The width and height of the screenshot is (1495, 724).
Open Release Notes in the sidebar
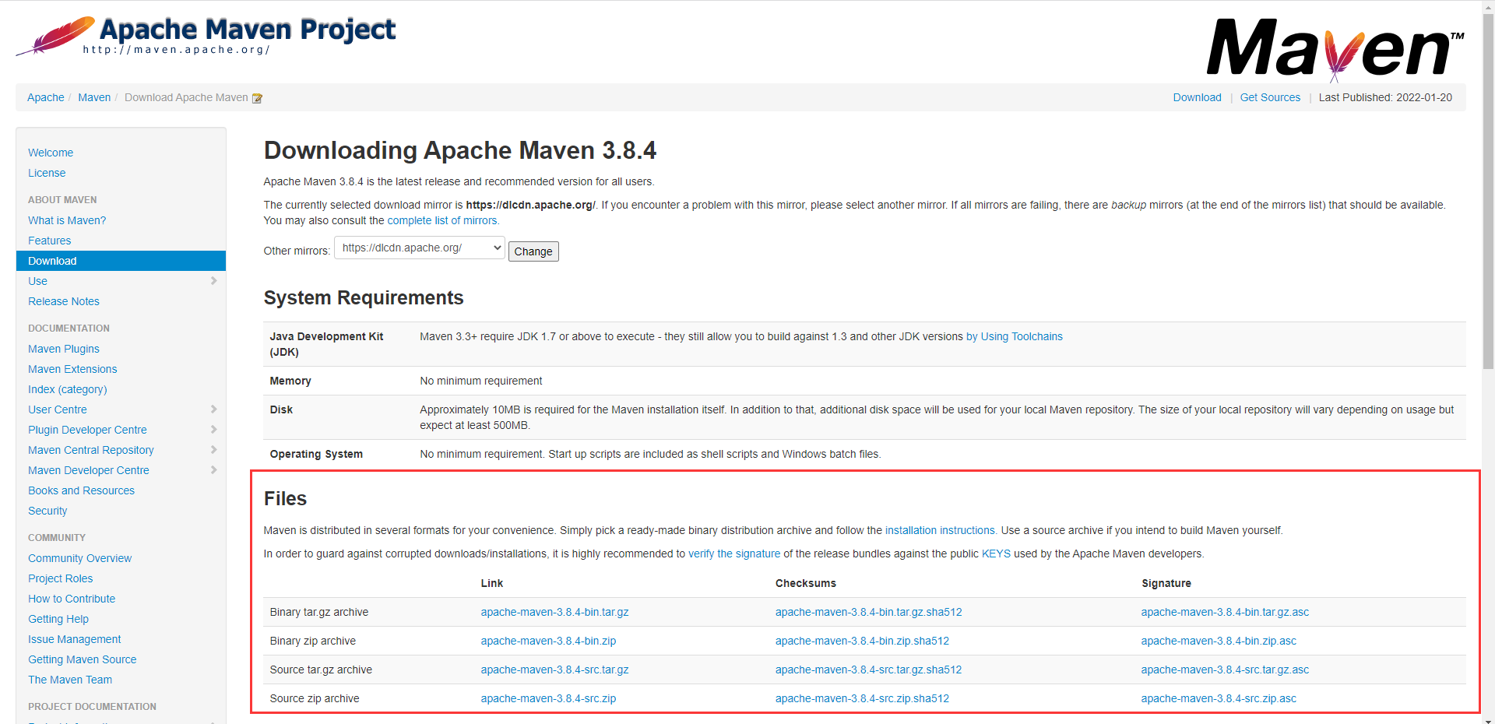[64, 301]
